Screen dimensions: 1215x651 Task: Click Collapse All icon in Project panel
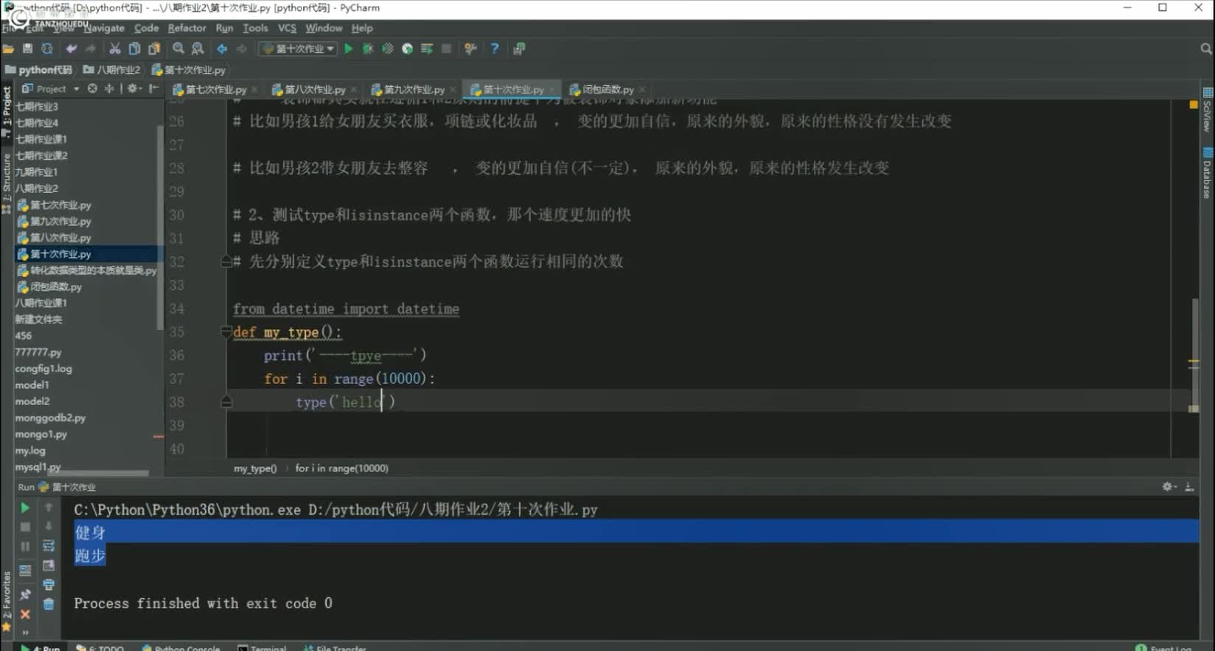109,88
